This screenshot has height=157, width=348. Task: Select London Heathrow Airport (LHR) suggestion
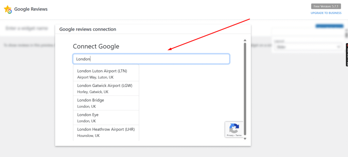coord(106,132)
